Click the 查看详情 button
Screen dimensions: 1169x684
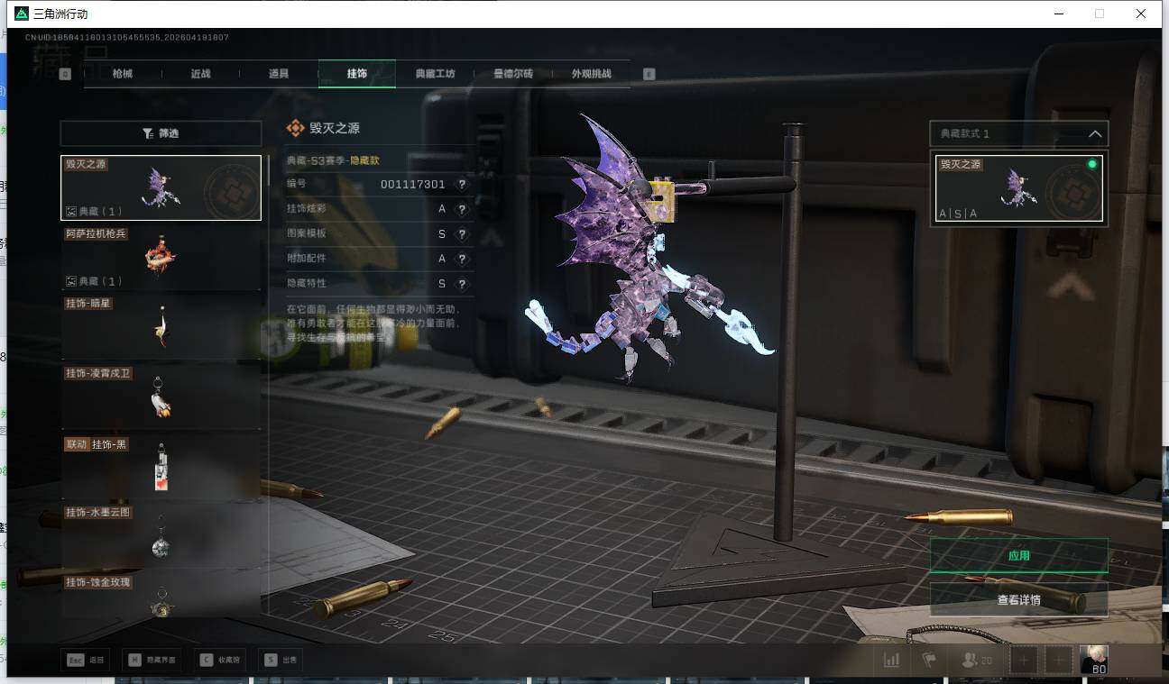coord(1018,599)
